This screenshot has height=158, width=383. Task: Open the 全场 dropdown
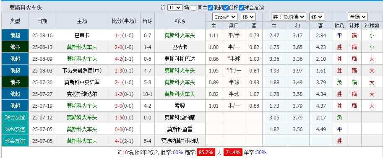[358, 17]
